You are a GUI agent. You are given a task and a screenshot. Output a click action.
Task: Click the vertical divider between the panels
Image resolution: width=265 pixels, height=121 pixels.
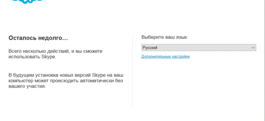132,71
